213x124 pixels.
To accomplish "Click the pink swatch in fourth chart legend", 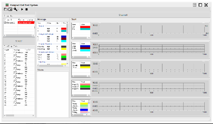I will [85, 84].
